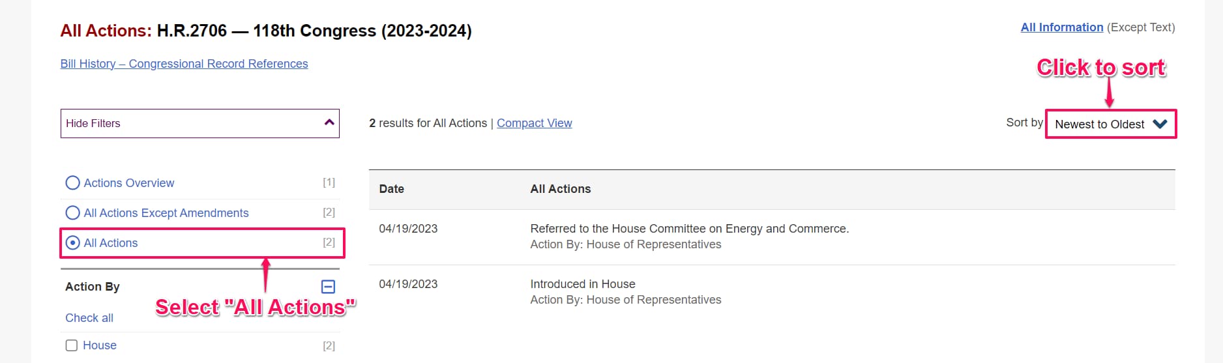The height and width of the screenshot is (363, 1223).
Task: Click the Referred to House Committee action row
Action: [689, 229]
